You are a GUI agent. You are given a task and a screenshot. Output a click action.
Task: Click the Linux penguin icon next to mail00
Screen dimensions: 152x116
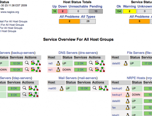pos(62,88)
